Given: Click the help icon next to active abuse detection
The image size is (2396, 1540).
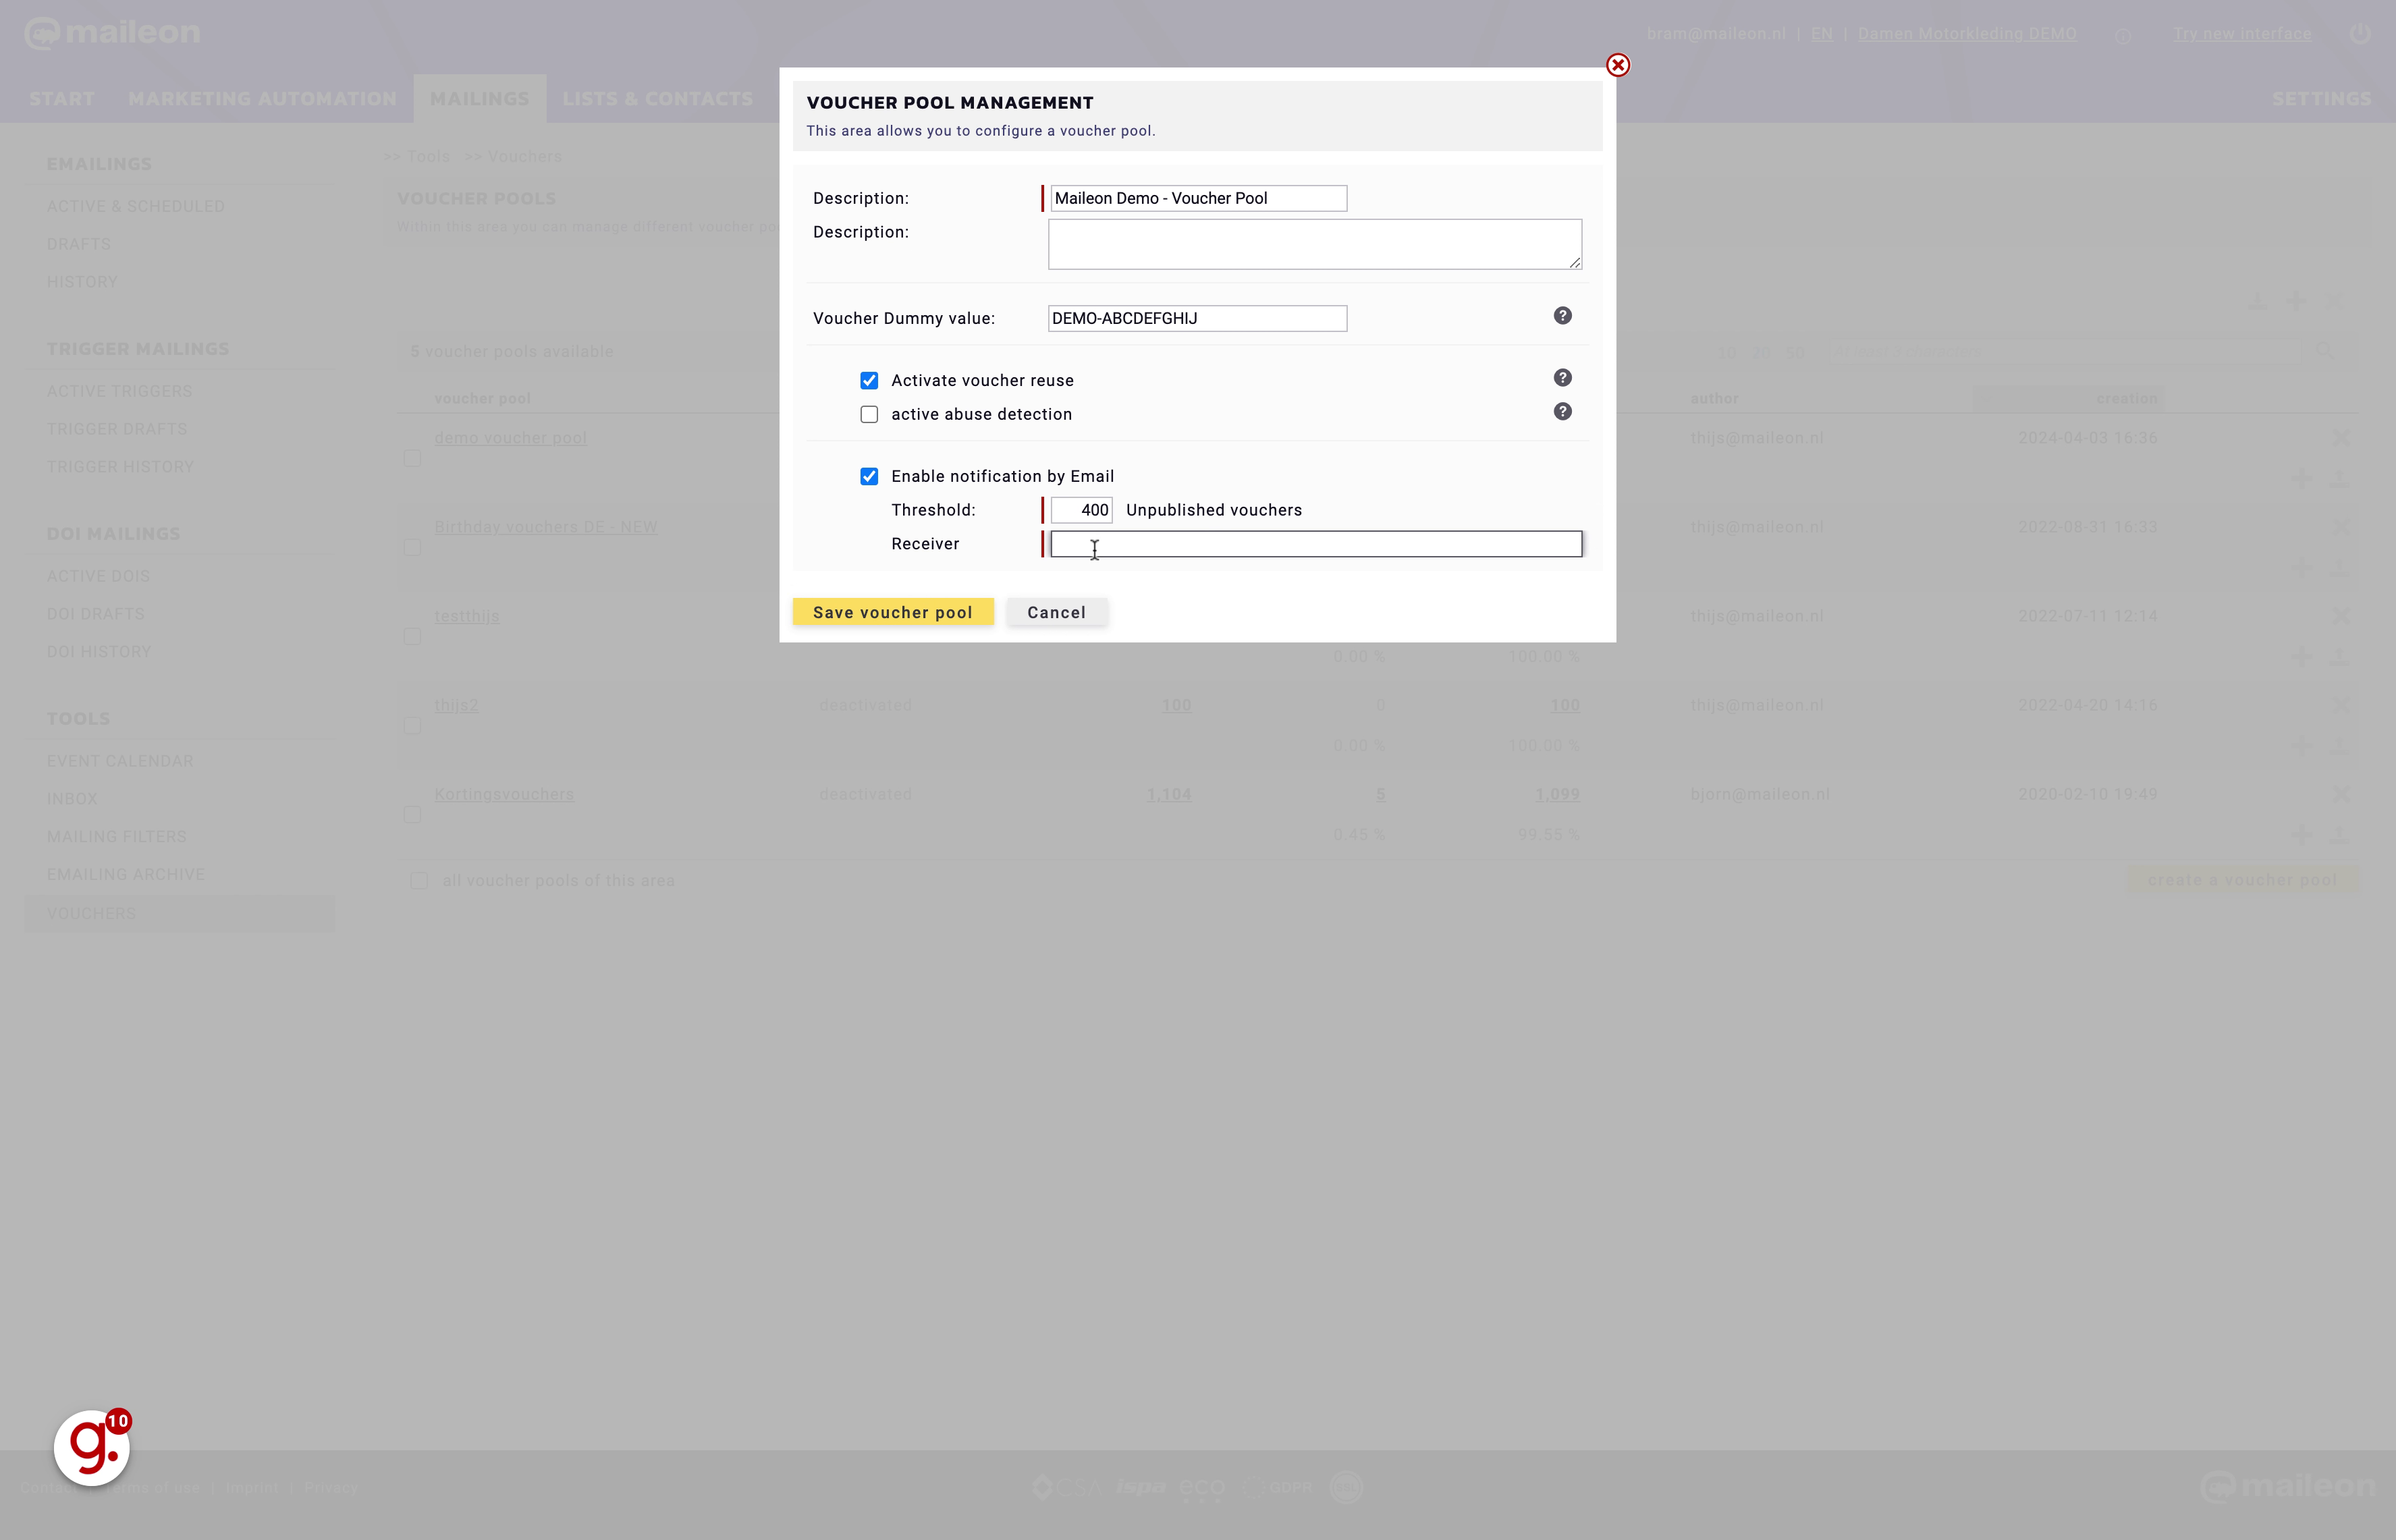Looking at the screenshot, I should [x=1561, y=412].
